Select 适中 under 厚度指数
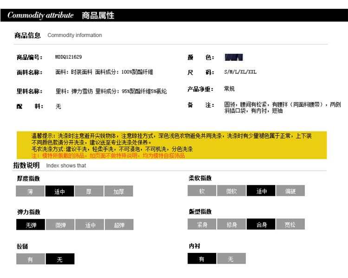348x278 pixels. coord(60,191)
